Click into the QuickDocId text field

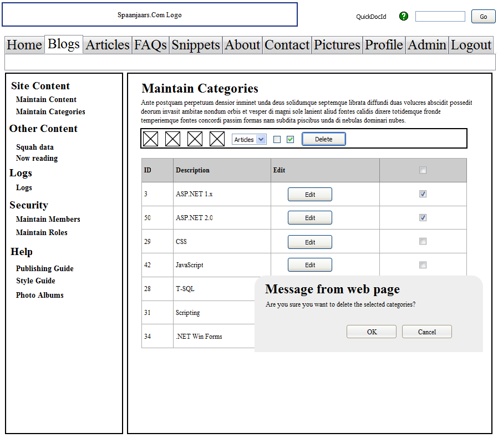440,17
